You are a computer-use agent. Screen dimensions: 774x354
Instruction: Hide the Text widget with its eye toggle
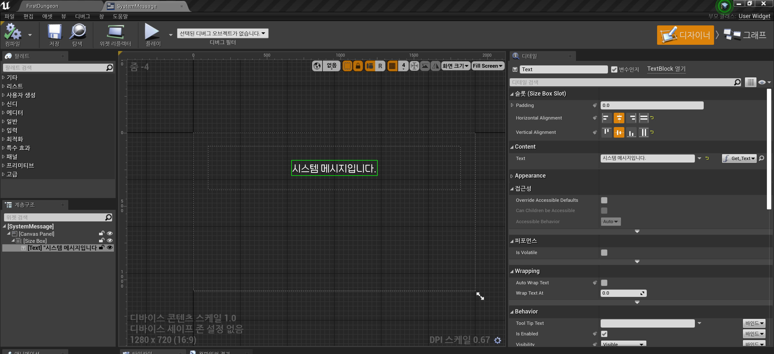110,248
